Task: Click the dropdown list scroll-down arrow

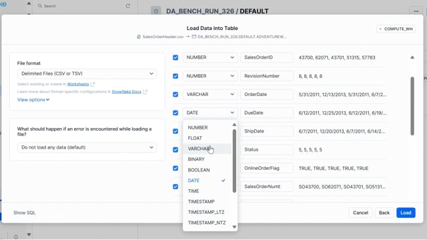Action: [234, 227]
